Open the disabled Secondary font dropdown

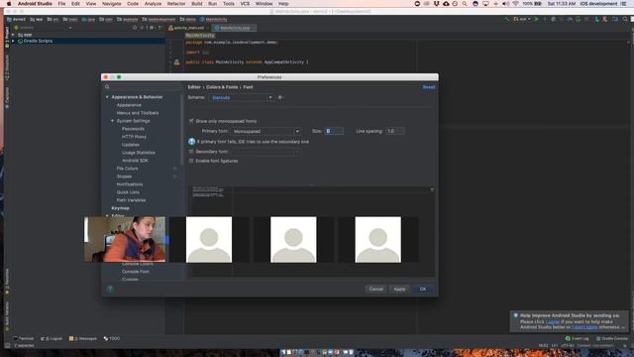[x=266, y=152]
